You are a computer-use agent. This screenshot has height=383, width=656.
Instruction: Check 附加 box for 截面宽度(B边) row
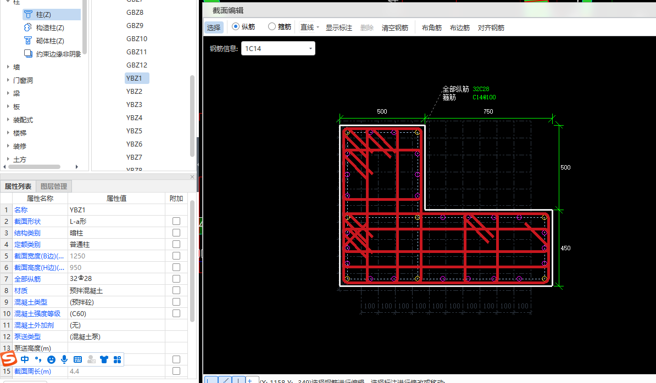(x=176, y=256)
